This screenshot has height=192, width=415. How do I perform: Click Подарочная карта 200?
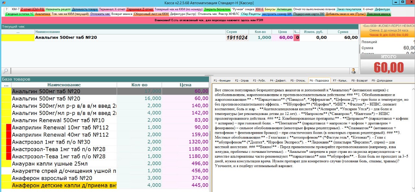tap(309, 14)
